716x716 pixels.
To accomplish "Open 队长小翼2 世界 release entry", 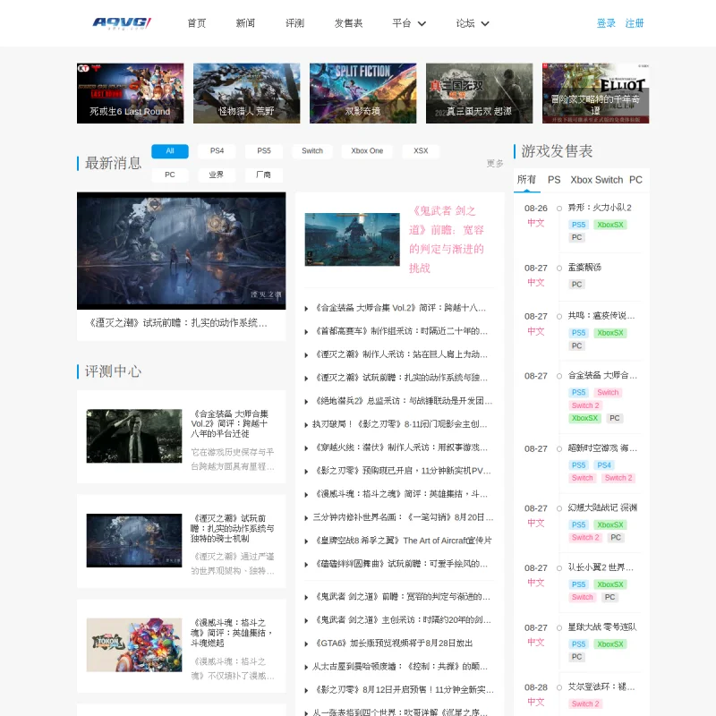I will coord(601,567).
